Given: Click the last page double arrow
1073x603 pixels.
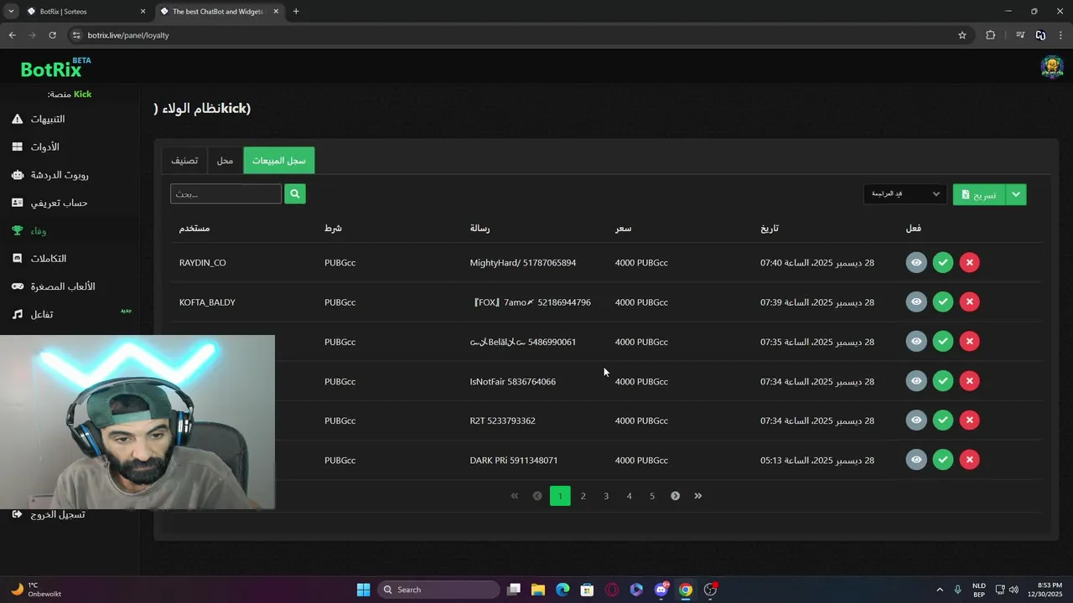Looking at the screenshot, I should (697, 496).
